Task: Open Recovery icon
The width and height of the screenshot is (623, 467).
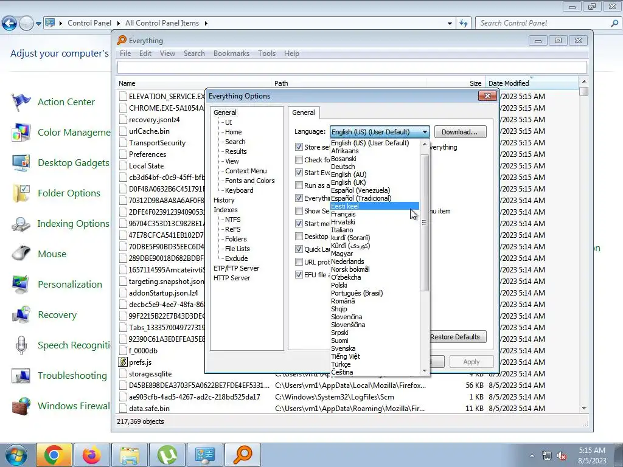Action: [x=21, y=314]
